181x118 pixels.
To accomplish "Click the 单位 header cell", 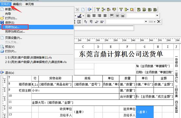I will click(x=111, y=78).
